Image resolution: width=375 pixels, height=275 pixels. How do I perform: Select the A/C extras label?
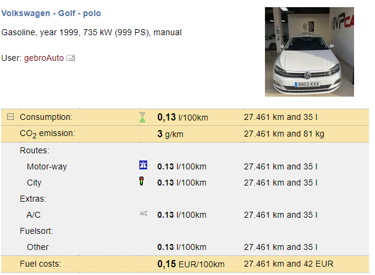(x=33, y=215)
